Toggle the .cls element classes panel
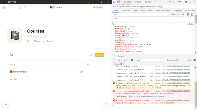Image resolution: width=197 pixels, height=110 pixels. point(178,15)
